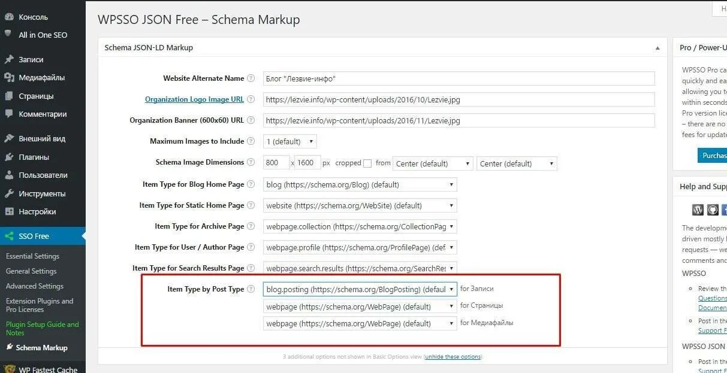Open Item Type for User / Author Page dropdown
727x373 pixels.
[360, 247]
